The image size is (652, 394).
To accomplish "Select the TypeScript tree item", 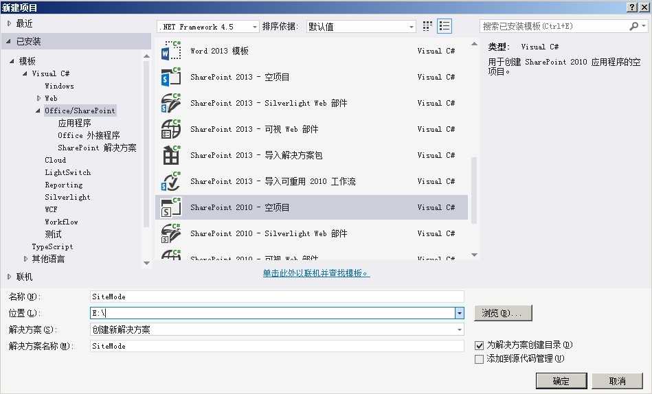I will tap(52, 246).
